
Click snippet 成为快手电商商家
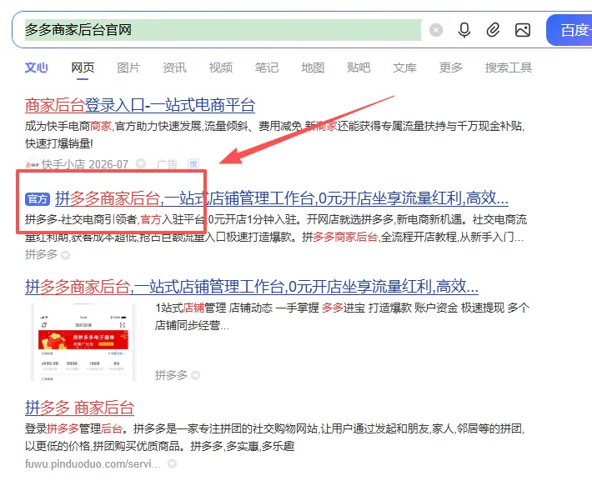(68, 126)
